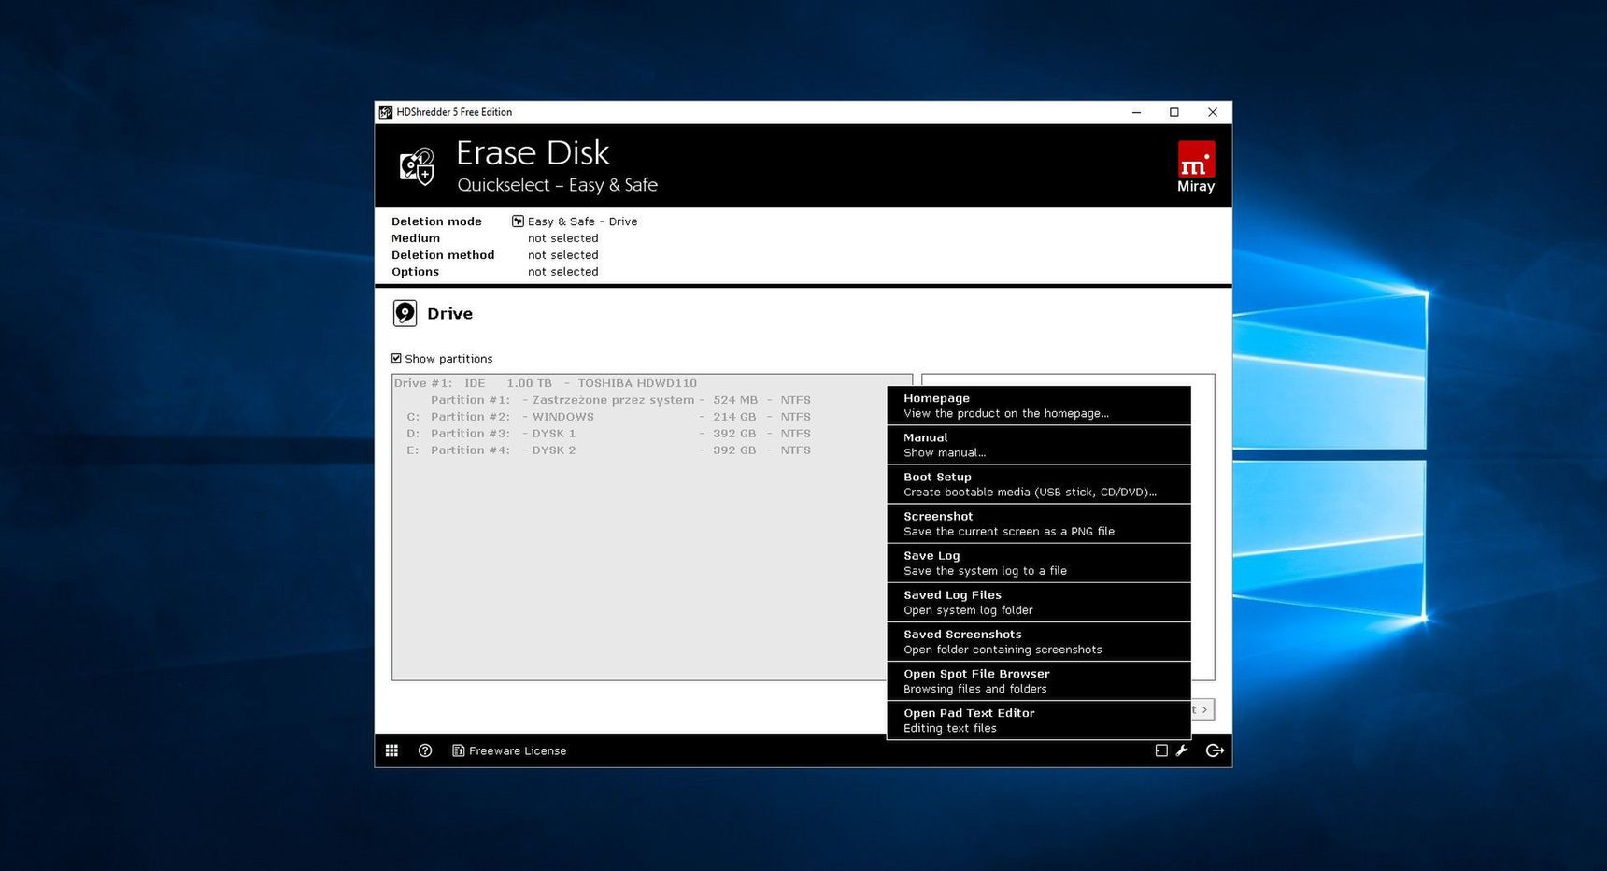Click Options 'not selected' value
1607x871 pixels.
click(562, 272)
